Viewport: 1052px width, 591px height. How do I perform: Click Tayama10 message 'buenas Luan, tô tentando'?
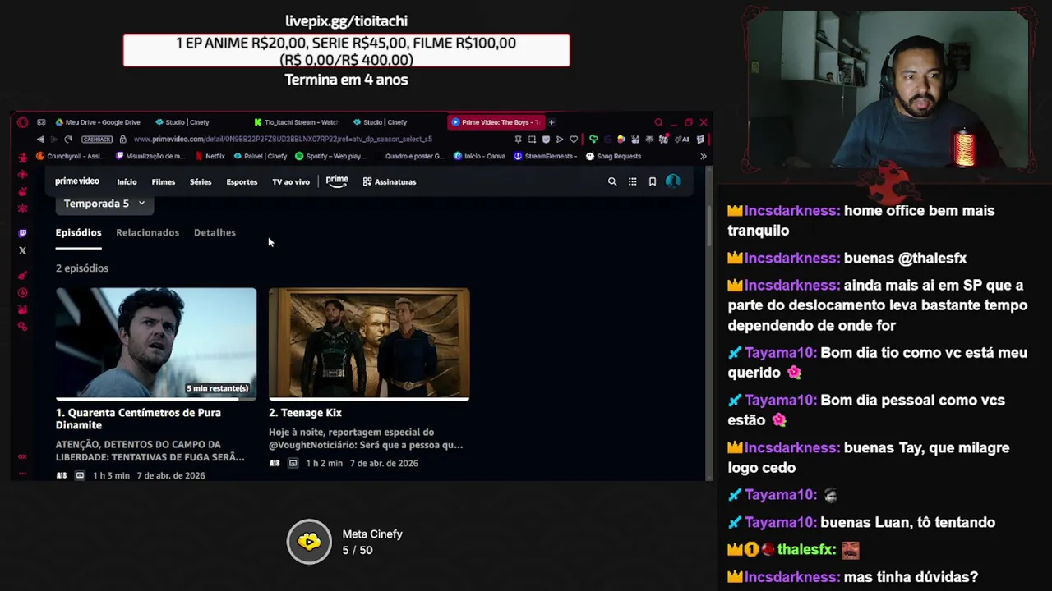907,522
